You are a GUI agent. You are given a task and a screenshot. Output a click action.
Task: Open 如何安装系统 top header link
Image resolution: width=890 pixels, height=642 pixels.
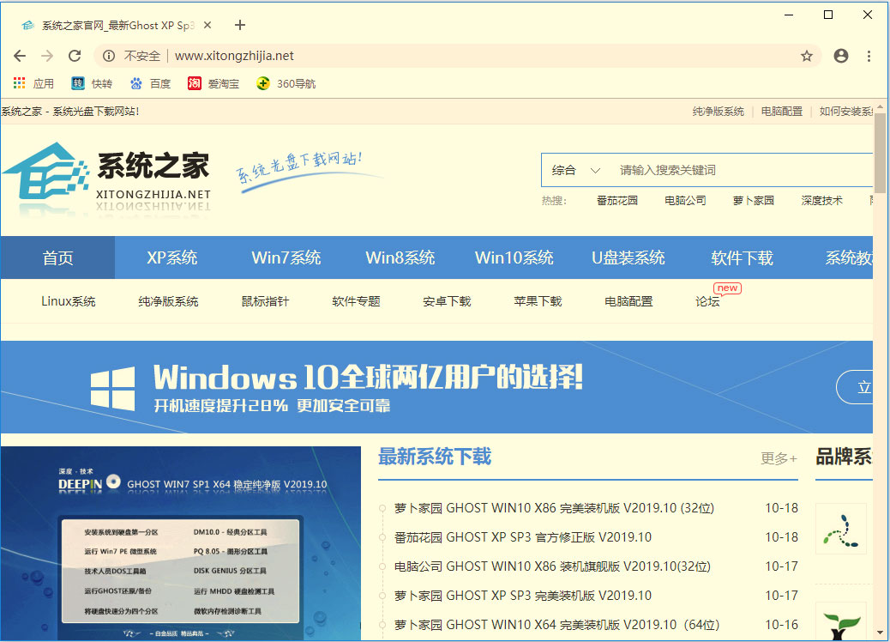coord(845,112)
